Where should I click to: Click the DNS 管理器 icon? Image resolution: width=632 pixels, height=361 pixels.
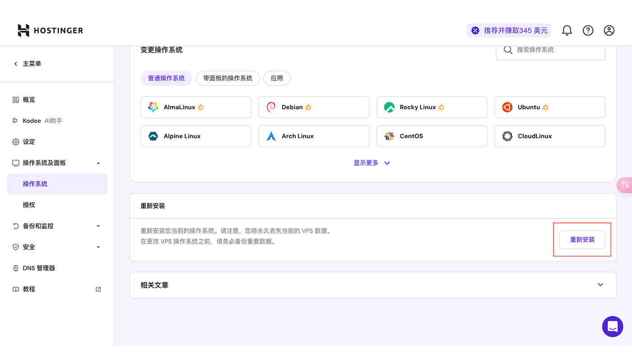16,268
